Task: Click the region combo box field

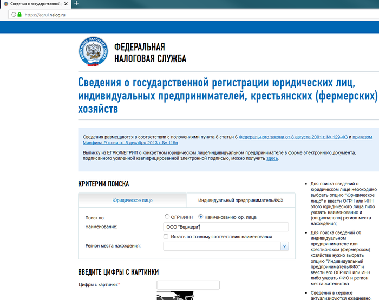Action: [221, 246]
